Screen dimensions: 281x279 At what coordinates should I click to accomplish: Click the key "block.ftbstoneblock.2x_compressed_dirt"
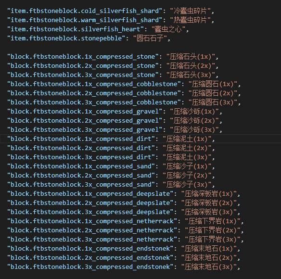point(81,148)
